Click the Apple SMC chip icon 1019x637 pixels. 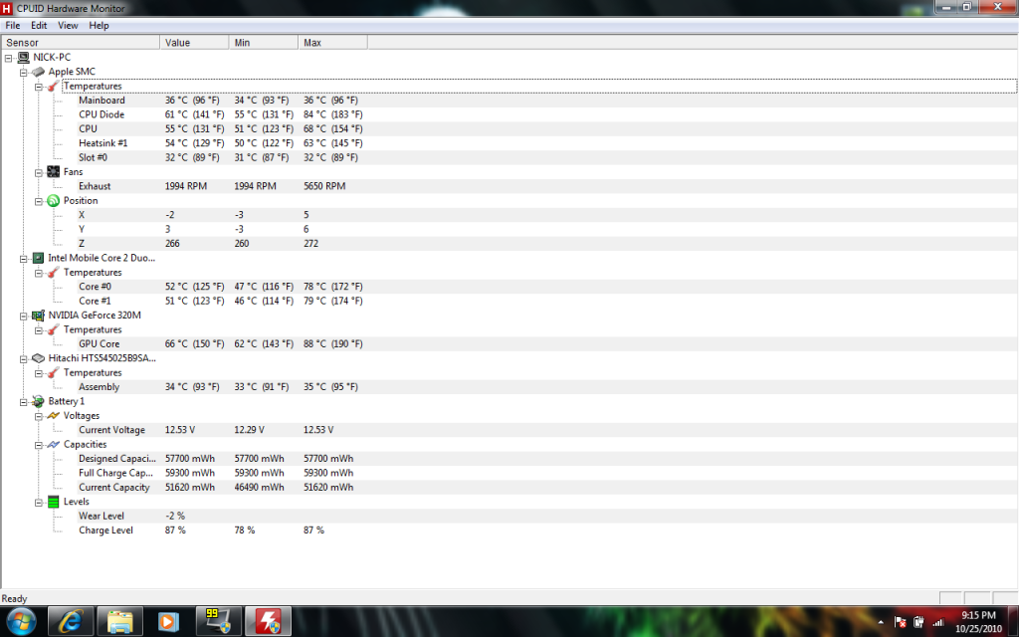[39, 72]
